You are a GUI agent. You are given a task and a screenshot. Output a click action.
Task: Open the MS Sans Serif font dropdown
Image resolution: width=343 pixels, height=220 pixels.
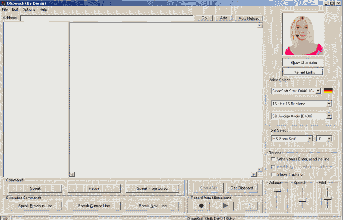tap(310, 139)
